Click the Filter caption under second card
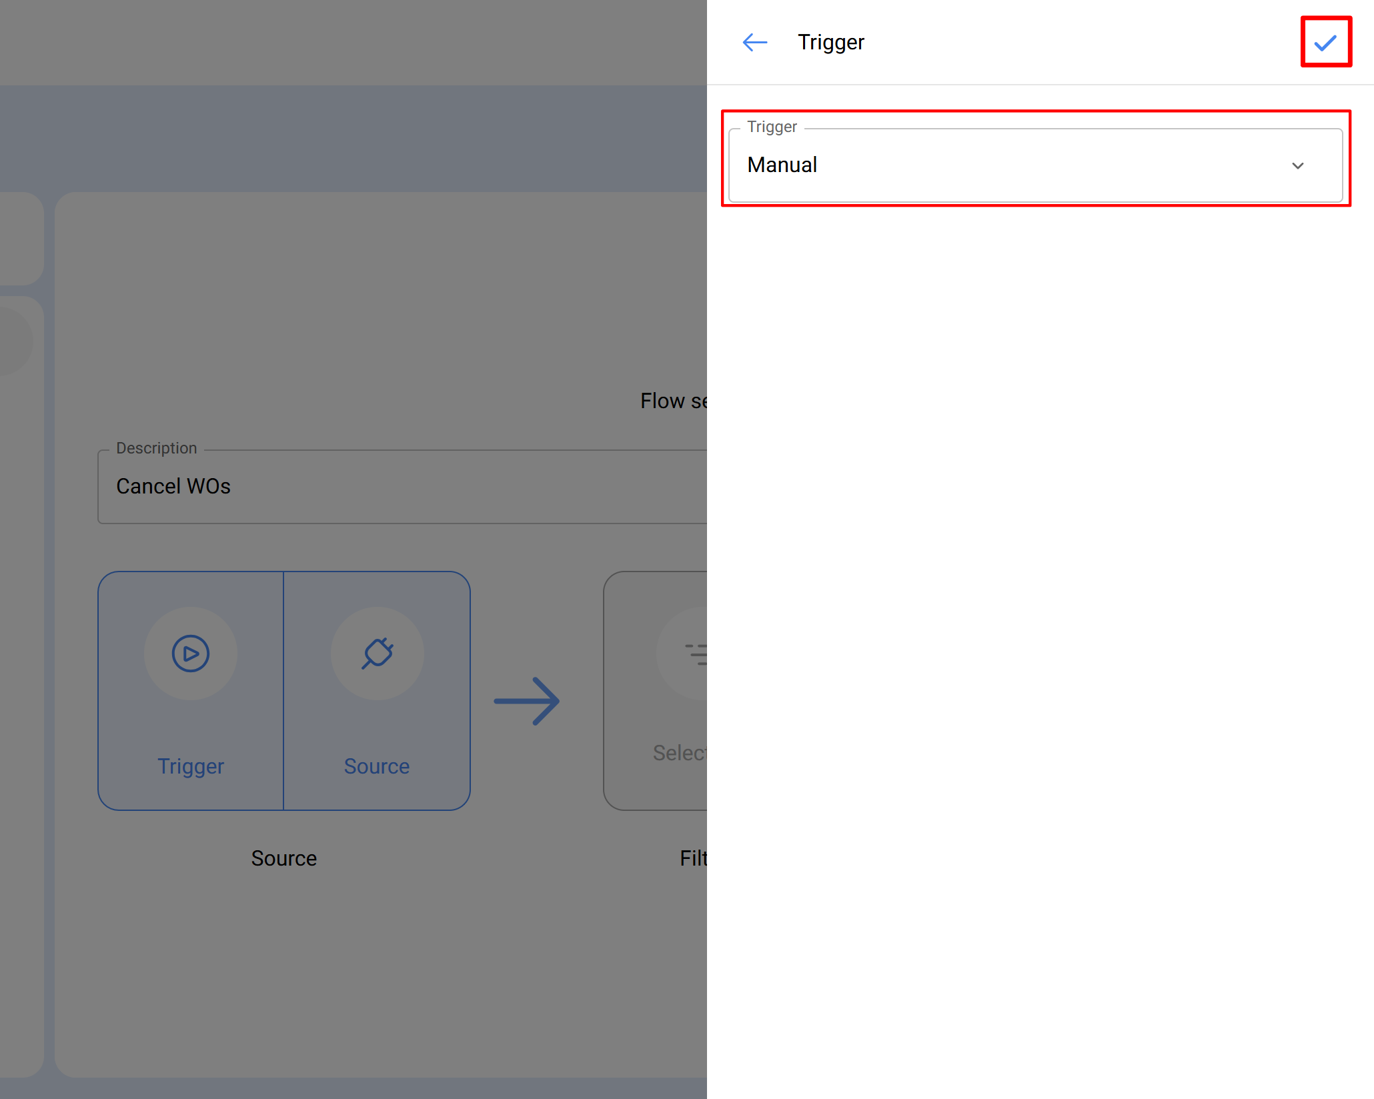 (x=693, y=858)
